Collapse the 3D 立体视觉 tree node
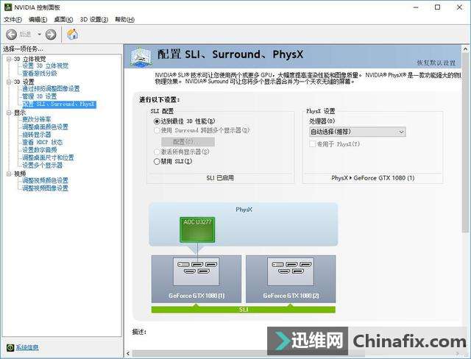 click(x=9, y=59)
